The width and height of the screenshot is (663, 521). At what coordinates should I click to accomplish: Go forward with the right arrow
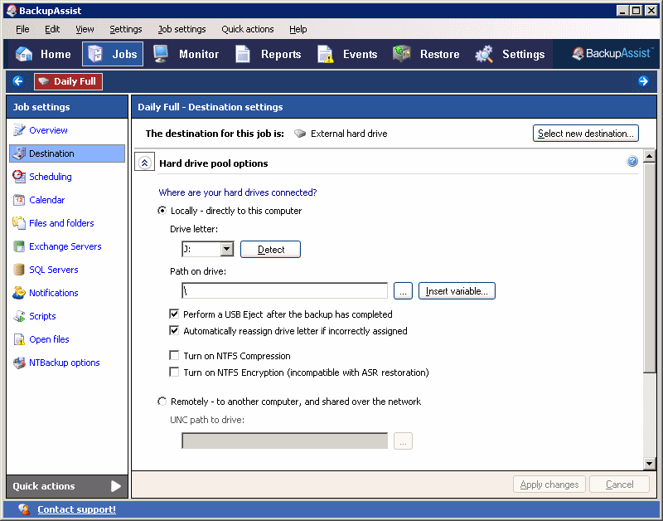(x=643, y=80)
